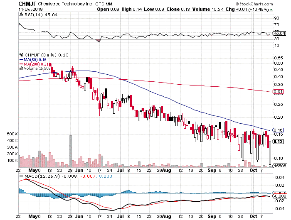Click the bold 0.13 last price tag
The image size is (291, 220).
click(x=278, y=142)
